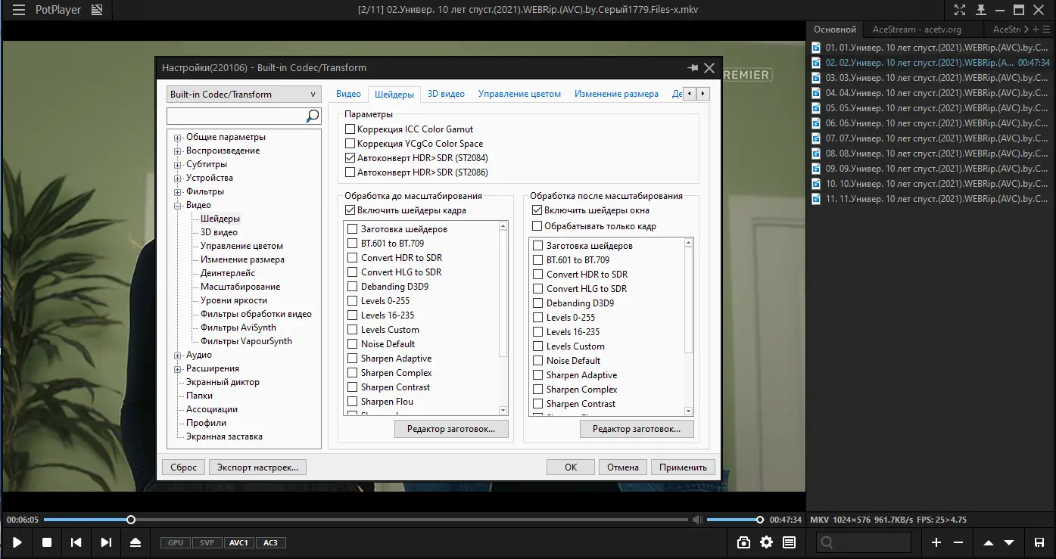Enable Коррекция ICC Color Gamut checkbox
Viewport: 1056px width, 559px height.
pos(350,129)
